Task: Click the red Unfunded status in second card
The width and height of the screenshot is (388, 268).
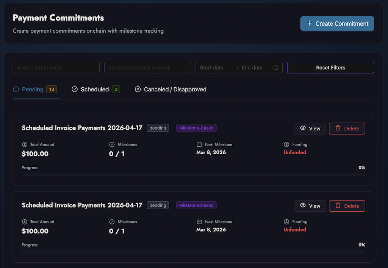Action: click(295, 229)
